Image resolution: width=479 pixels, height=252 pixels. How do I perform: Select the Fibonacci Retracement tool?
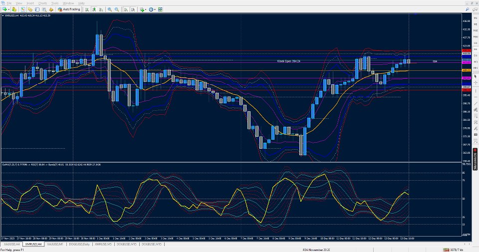[476, 116]
